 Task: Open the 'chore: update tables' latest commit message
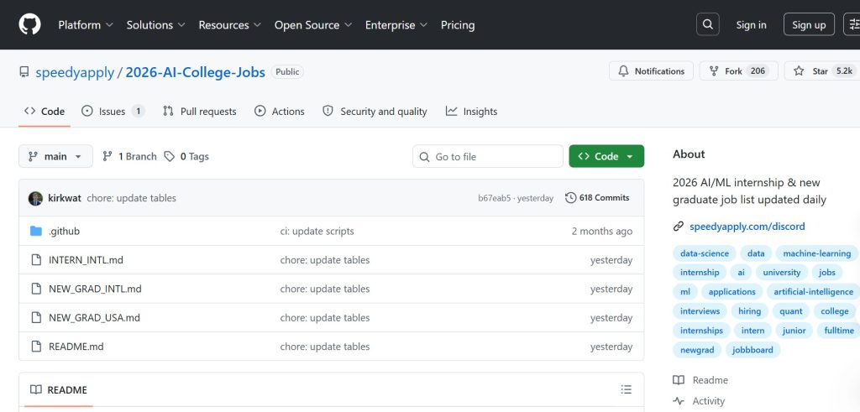pyautogui.click(x=132, y=198)
